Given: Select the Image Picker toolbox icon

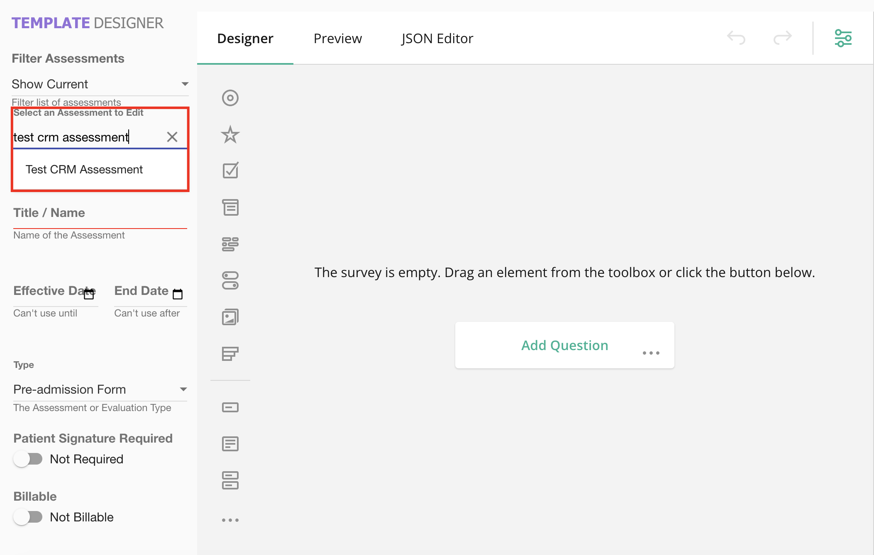Looking at the screenshot, I should pyautogui.click(x=230, y=317).
